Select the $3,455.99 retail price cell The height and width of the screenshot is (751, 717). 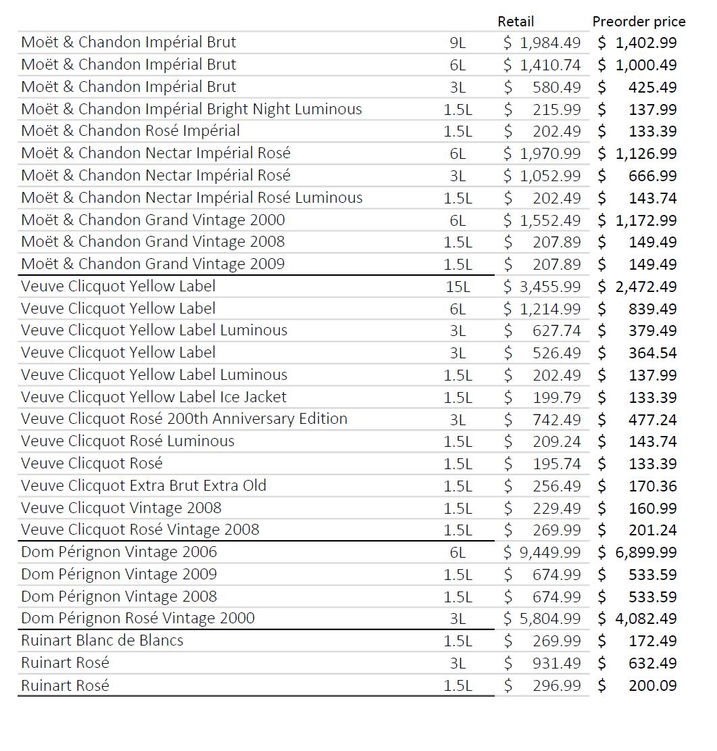click(x=542, y=287)
